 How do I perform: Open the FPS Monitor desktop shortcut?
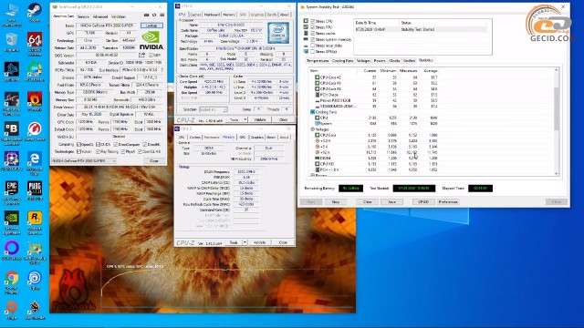[x=35, y=72]
